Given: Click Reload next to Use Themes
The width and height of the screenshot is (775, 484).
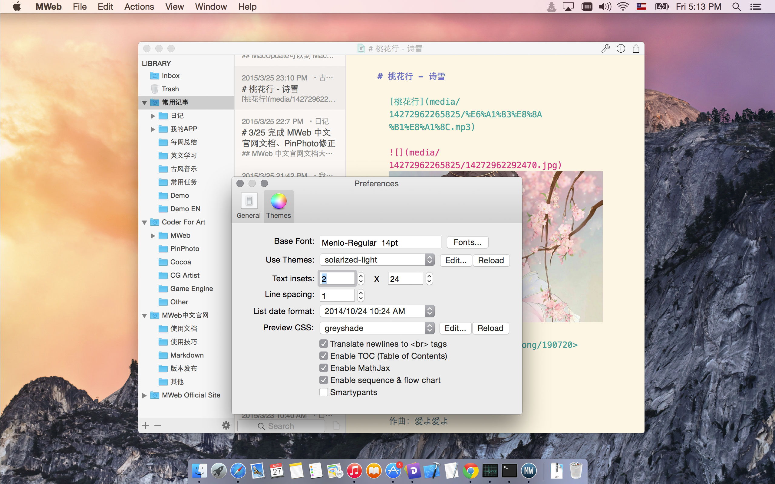Looking at the screenshot, I should click(x=491, y=260).
